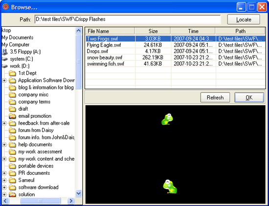Click inside the Path input field
This screenshot has width=269, height=206.
(x=128, y=19)
